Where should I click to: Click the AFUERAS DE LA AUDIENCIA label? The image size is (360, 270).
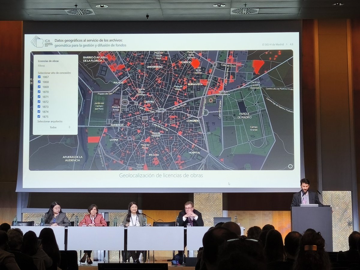click(x=73, y=158)
